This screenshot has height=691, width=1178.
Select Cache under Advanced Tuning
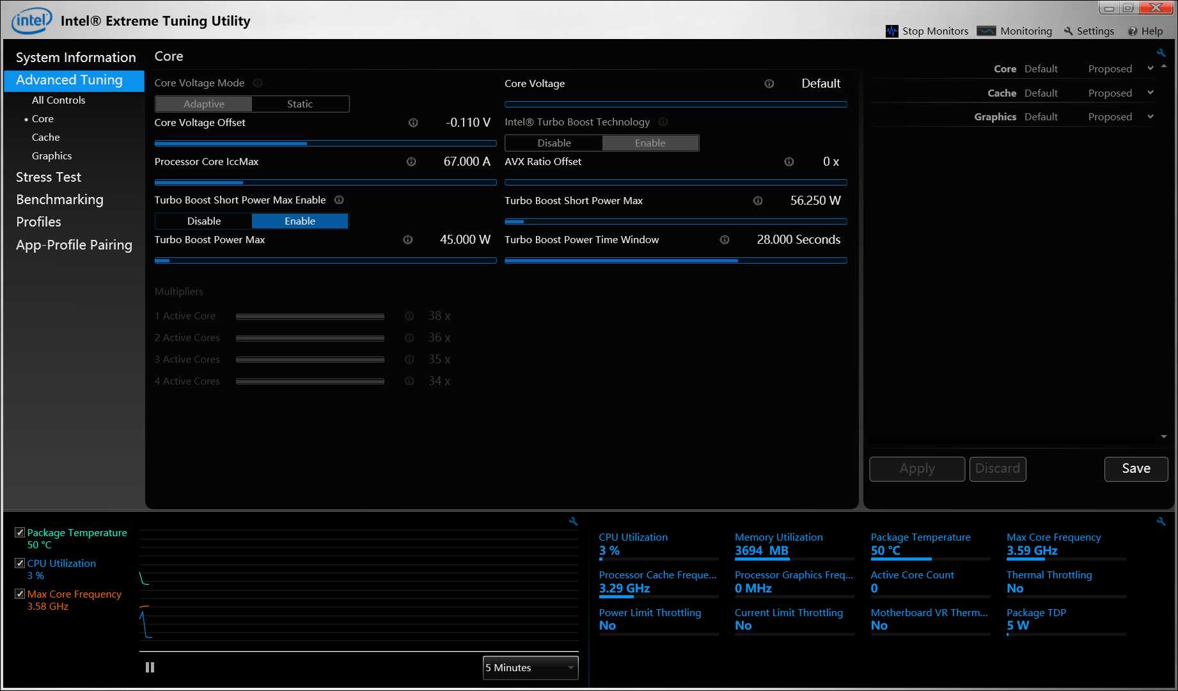click(45, 138)
